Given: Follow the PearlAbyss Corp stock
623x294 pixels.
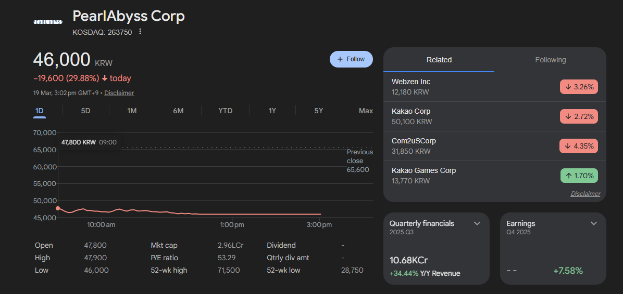Looking at the screenshot, I should point(351,59).
